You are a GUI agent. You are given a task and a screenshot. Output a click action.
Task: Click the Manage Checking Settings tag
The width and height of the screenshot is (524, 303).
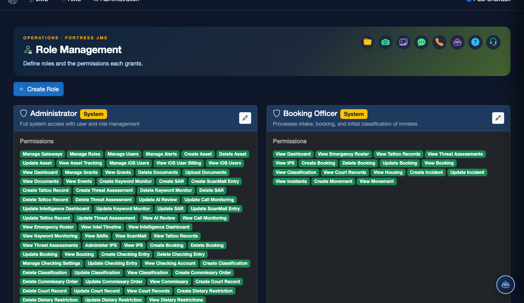tap(52, 263)
